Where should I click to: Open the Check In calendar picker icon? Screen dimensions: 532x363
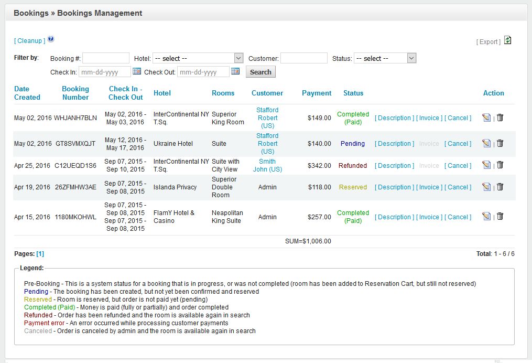[137, 71]
